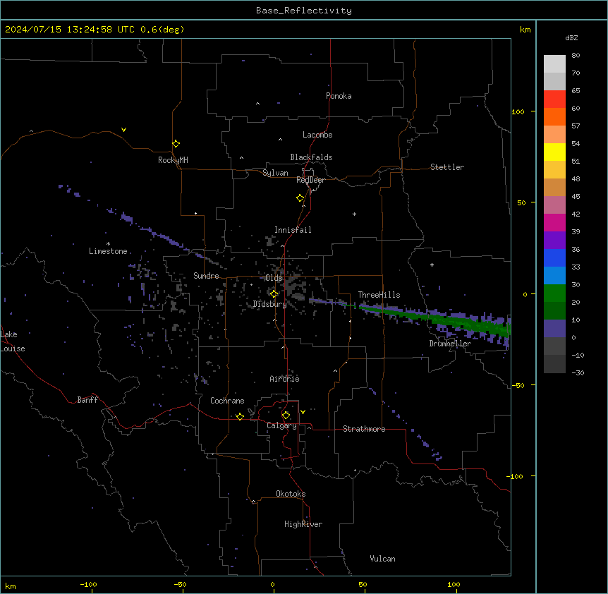Screen dimensions: 608x594
Task: Select the yellow diamond marker below Cochrane
Action: (240, 416)
